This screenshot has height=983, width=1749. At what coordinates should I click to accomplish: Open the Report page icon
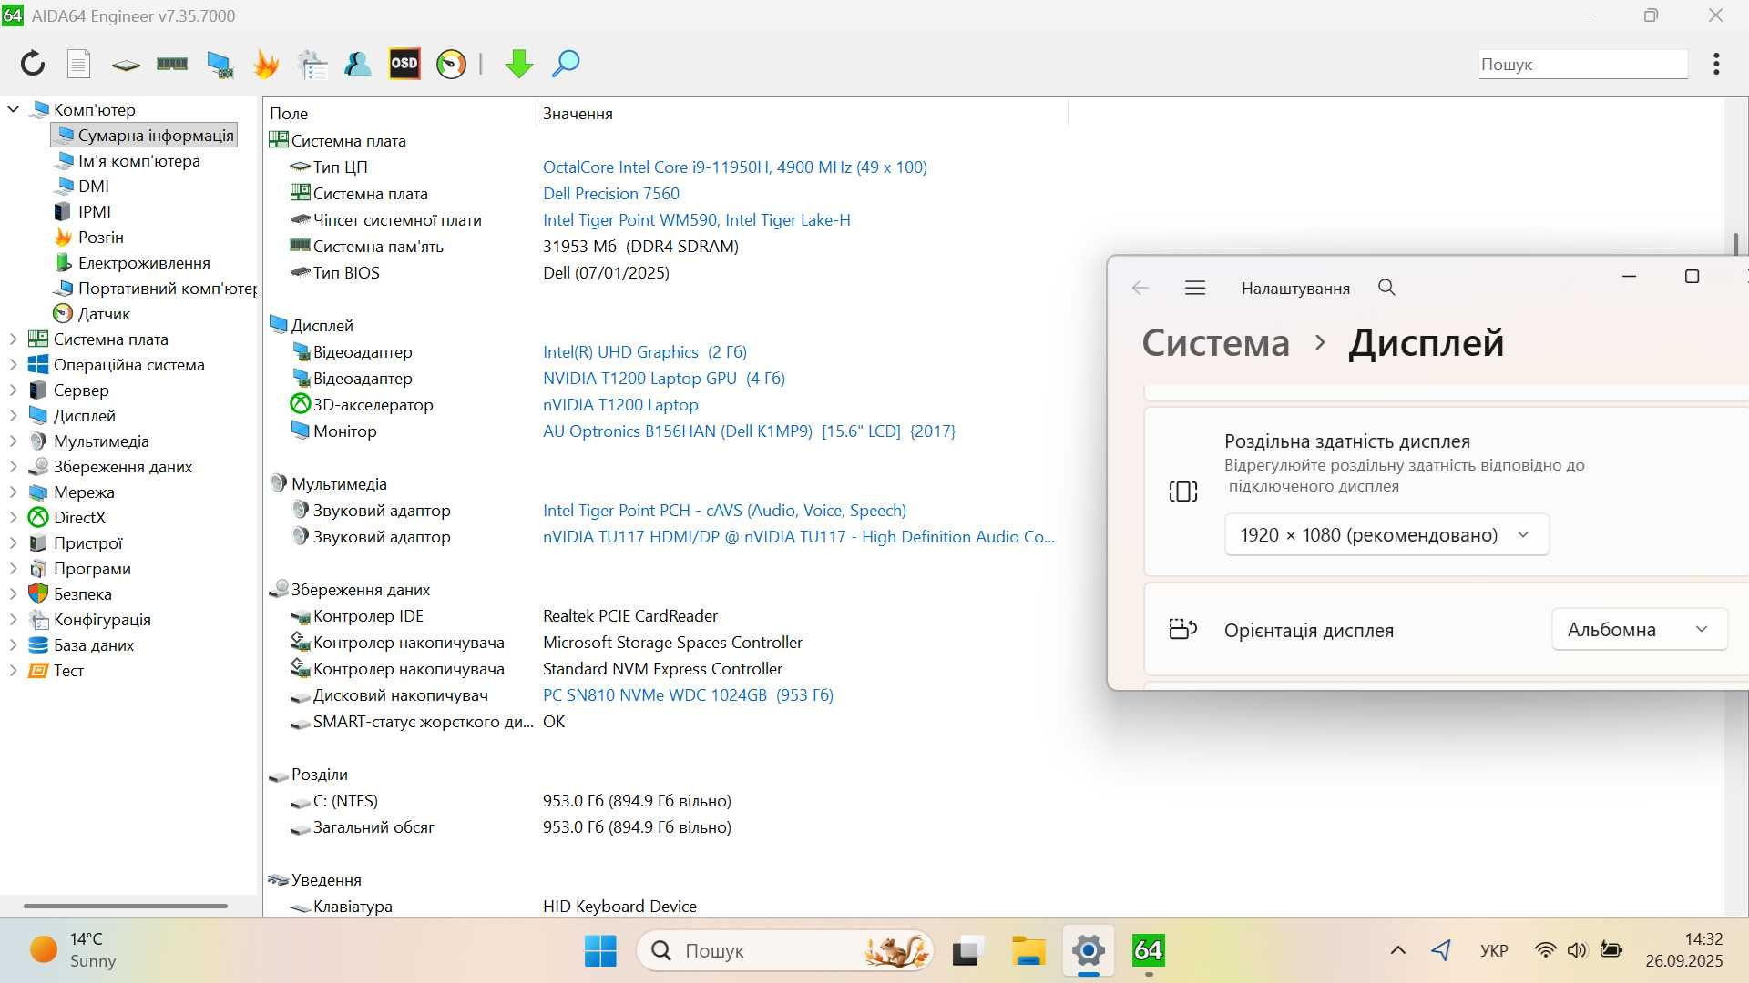[79, 64]
